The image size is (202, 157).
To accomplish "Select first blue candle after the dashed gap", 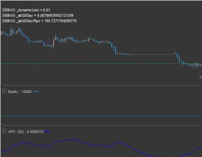I will [175, 53].
